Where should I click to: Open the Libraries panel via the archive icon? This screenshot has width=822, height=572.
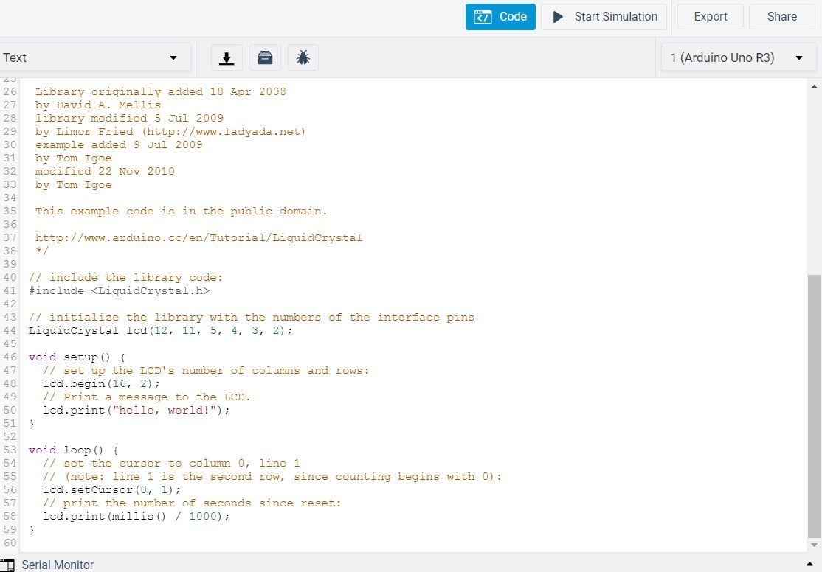tap(265, 57)
